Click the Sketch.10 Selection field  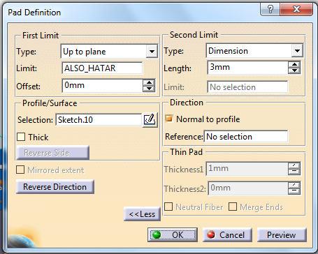click(x=99, y=120)
